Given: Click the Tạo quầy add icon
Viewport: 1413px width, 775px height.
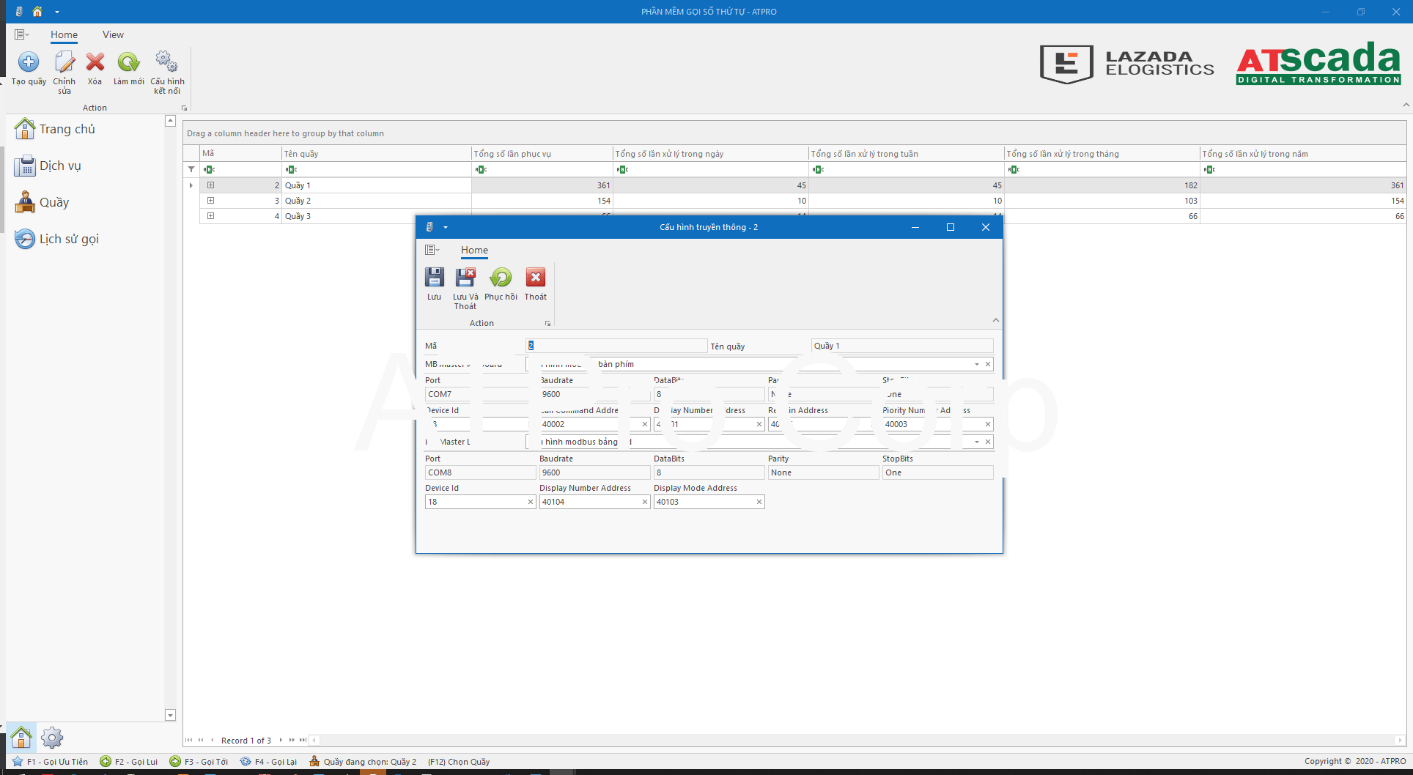Looking at the screenshot, I should point(29,62).
